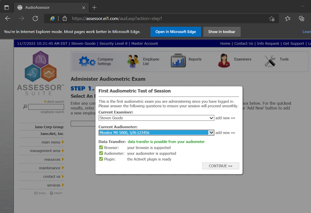This screenshot has height=213, width=311.
Task: Click add new next to Current Audiometer
Action: pyautogui.click(x=225, y=133)
